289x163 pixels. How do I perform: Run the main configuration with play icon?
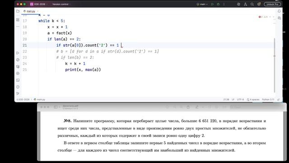tap(212, 4)
